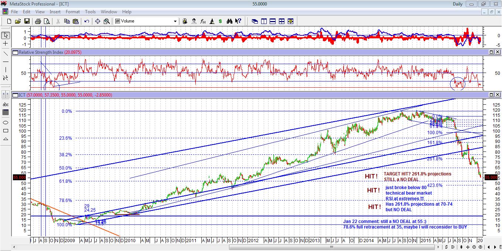This screenshot has width=502, height=251.
Task: Open the Tools menu
Action: tap(90, 11)
